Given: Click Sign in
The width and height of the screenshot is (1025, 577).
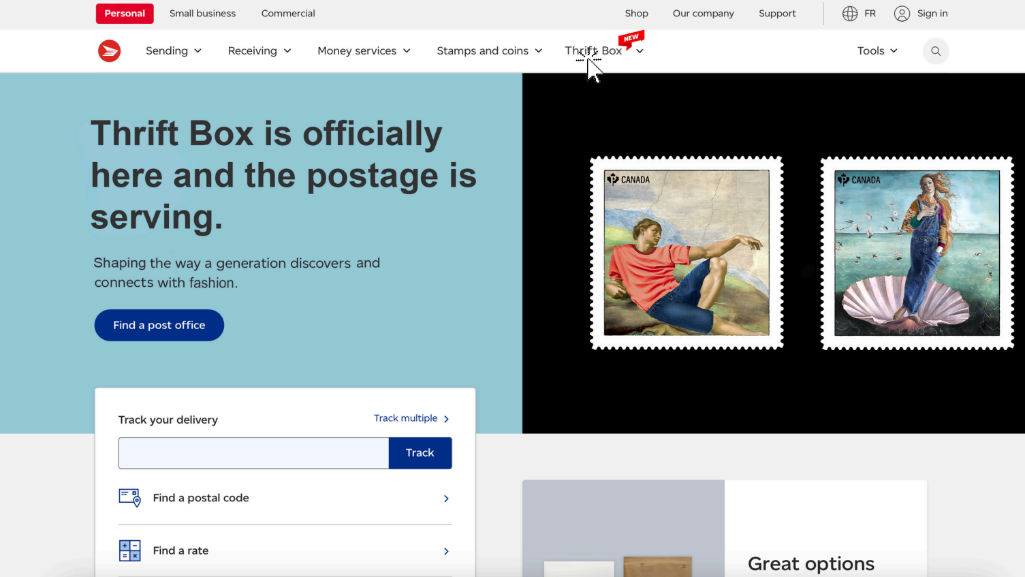Looking at the screenshot, I should click(932, 14).
